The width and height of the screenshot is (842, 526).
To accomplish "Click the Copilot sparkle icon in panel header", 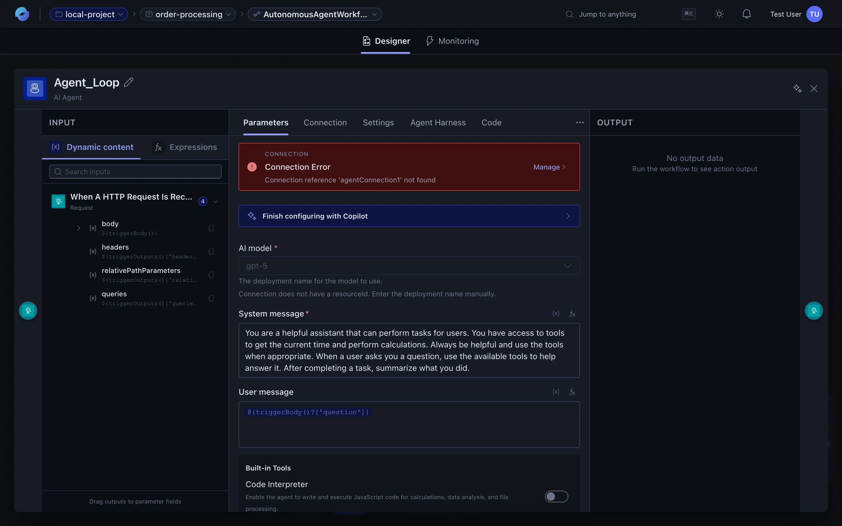I will (x=797, y=88).
